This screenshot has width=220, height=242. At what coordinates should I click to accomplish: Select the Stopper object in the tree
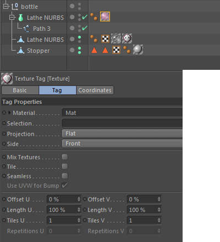pos(38,51)
